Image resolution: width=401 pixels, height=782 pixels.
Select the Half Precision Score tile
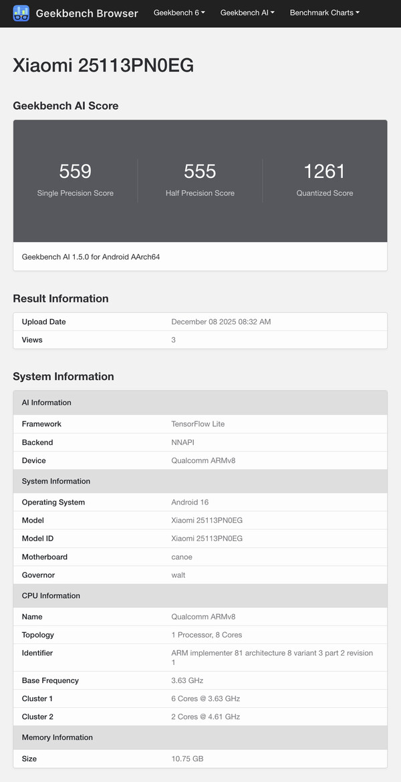200,178
